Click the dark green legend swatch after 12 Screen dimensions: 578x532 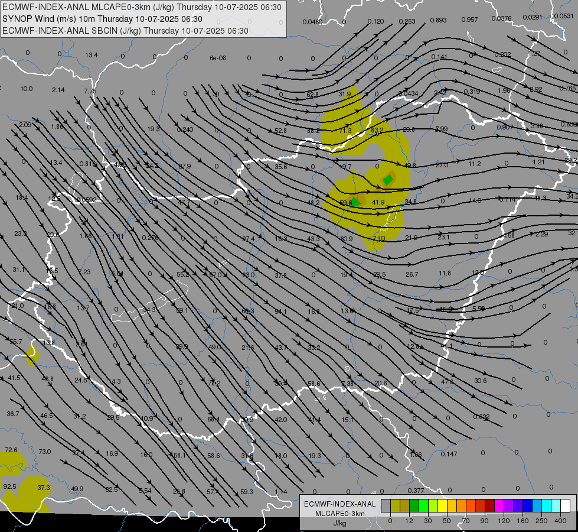(414, 506)
